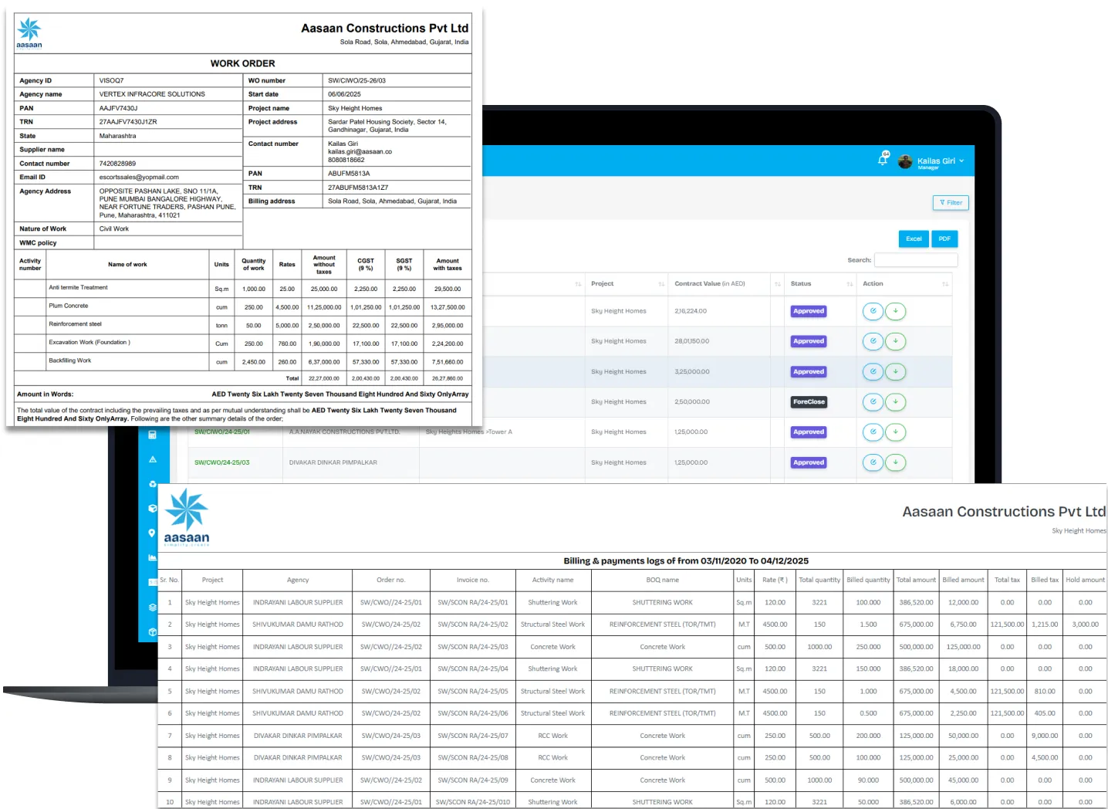Click the recycle icon in sidebar
Image resolution: width=1108 pixels, height=809 pixels.
pyautogui.click(x=152, y=484)
